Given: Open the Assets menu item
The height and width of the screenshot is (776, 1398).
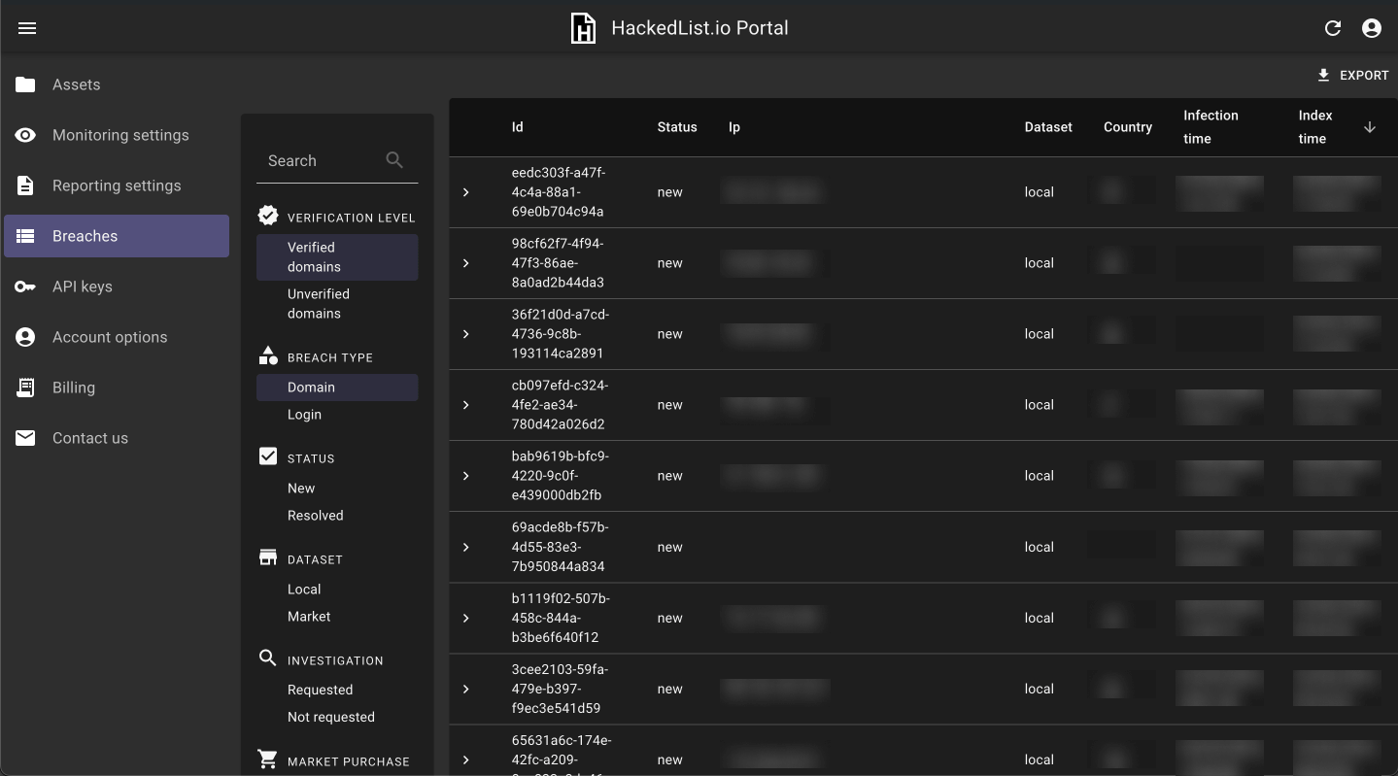Looking at the screenshot, I should tap(117, 84).
